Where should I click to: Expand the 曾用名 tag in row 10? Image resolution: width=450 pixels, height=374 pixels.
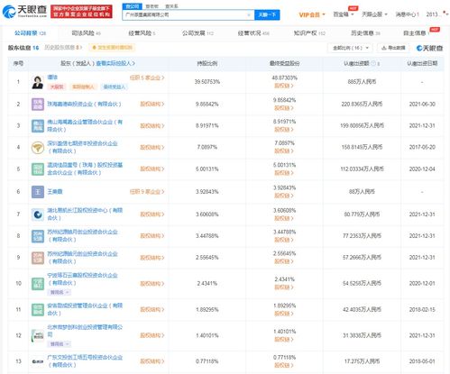tap(60, 292)
